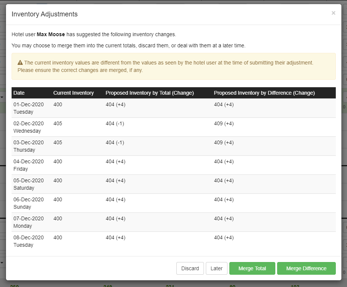347x287 pixels.
Task: Select the 02-Dec-2020 Wednesday date cell
Action: [28, 127]
